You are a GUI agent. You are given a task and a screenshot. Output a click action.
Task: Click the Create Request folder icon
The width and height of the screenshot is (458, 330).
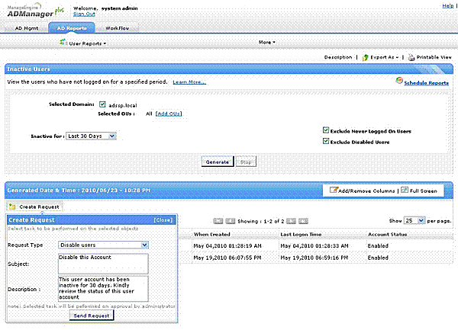pyautogui.click(x=12, y=207)
